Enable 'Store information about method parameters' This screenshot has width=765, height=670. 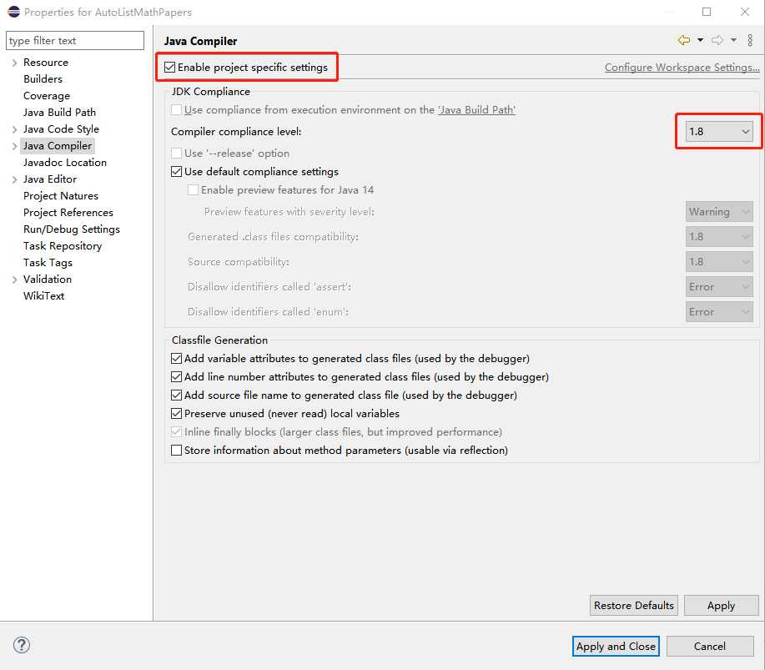(176, 451)
